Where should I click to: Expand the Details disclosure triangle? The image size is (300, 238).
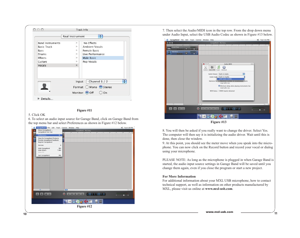pyautogui.click(x=39, y=99)
